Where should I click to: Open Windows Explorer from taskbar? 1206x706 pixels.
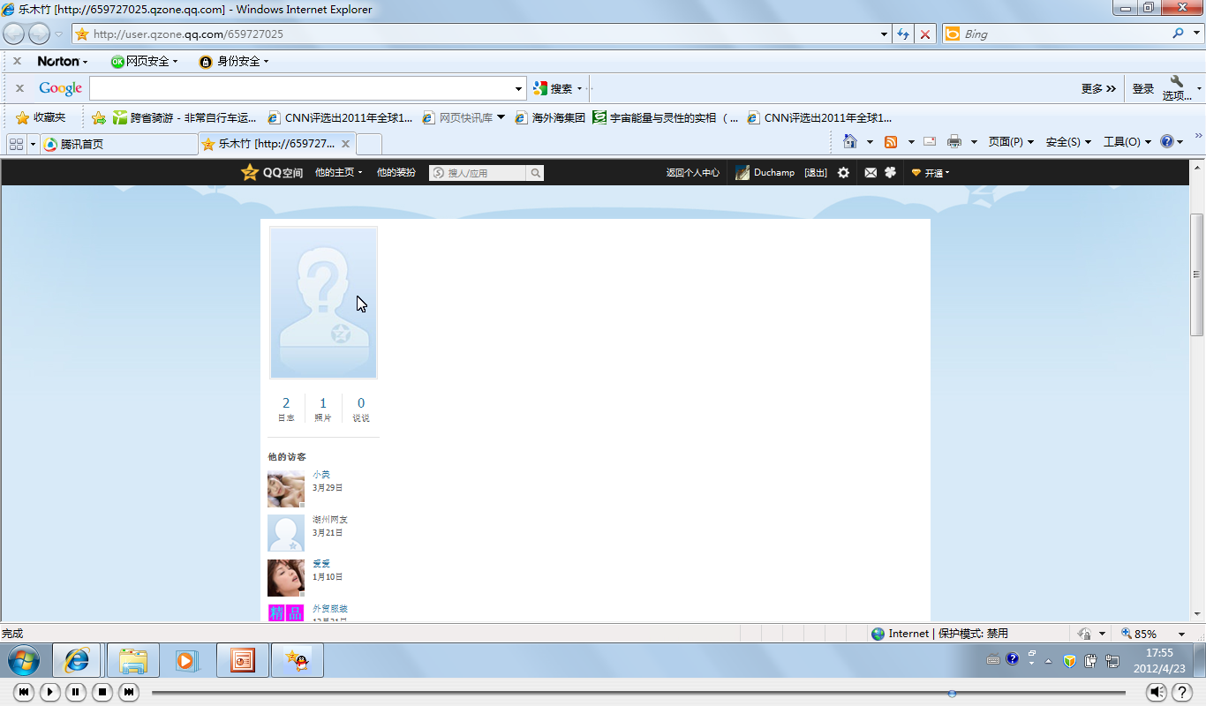click(x=133, y=660)
